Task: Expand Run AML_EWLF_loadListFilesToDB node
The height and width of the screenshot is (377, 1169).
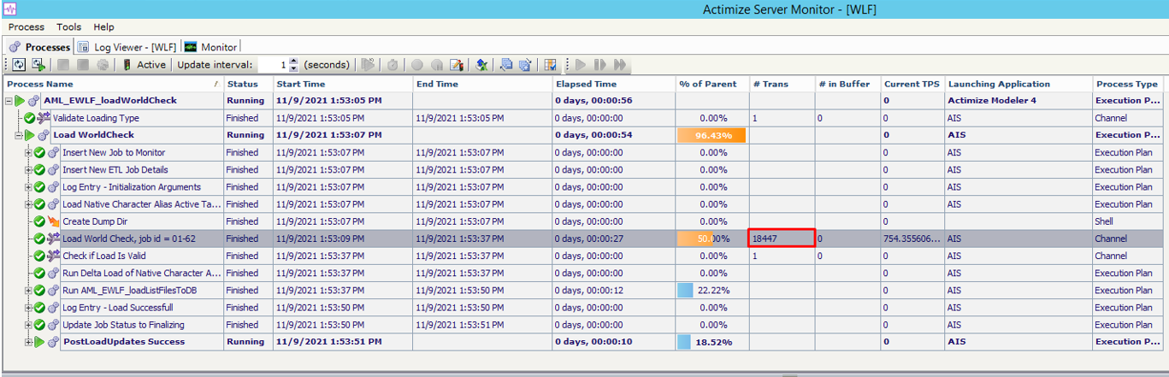Action: point(28,290)
